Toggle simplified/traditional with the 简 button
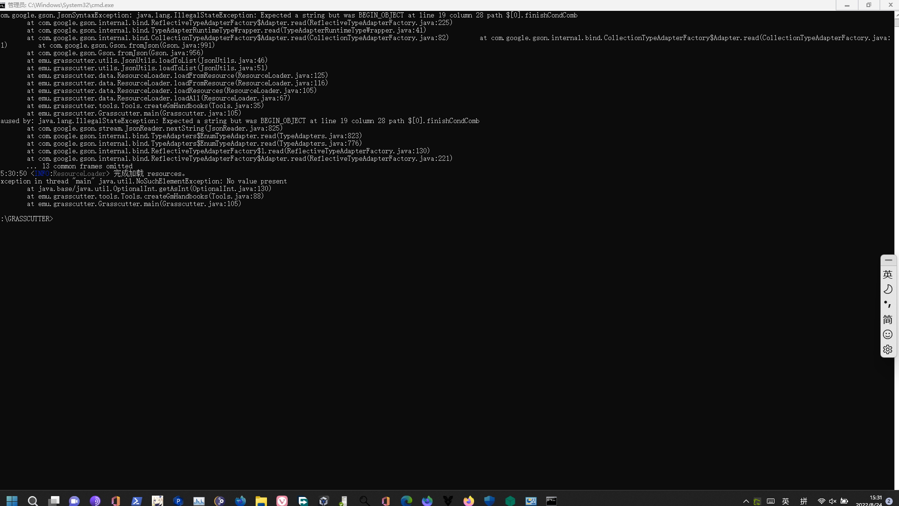The image size is (899, 506). (888, 320)
